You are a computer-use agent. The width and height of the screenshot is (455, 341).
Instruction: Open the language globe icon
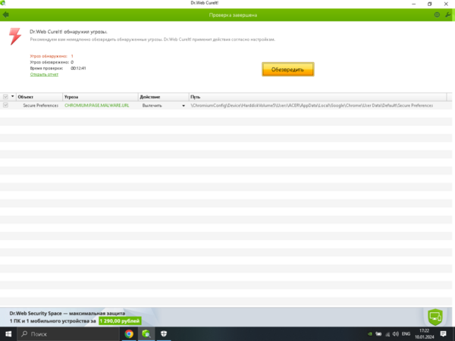tap(437, 15)
